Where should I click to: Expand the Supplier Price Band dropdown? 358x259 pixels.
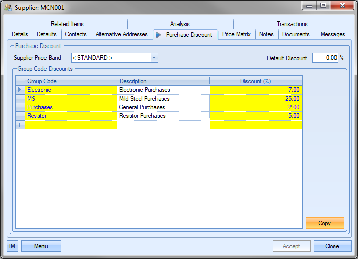click(x=154, y=58)
